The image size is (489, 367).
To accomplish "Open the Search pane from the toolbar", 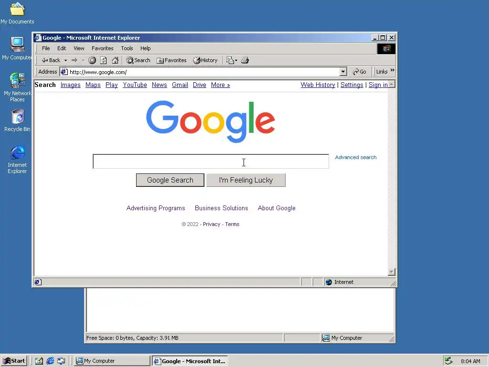I will point(138,60).
